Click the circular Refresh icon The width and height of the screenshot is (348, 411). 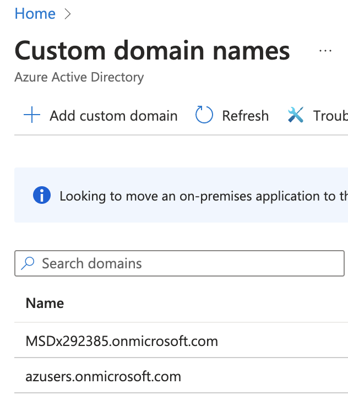(204, 115)
